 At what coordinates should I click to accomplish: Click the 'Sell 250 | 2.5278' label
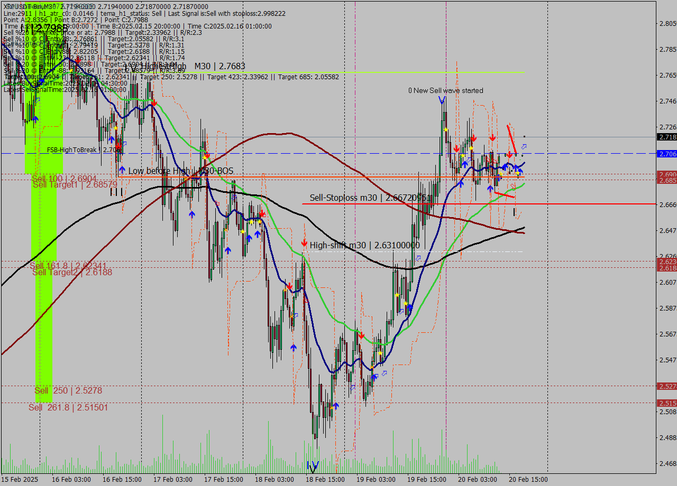[68, 391]
